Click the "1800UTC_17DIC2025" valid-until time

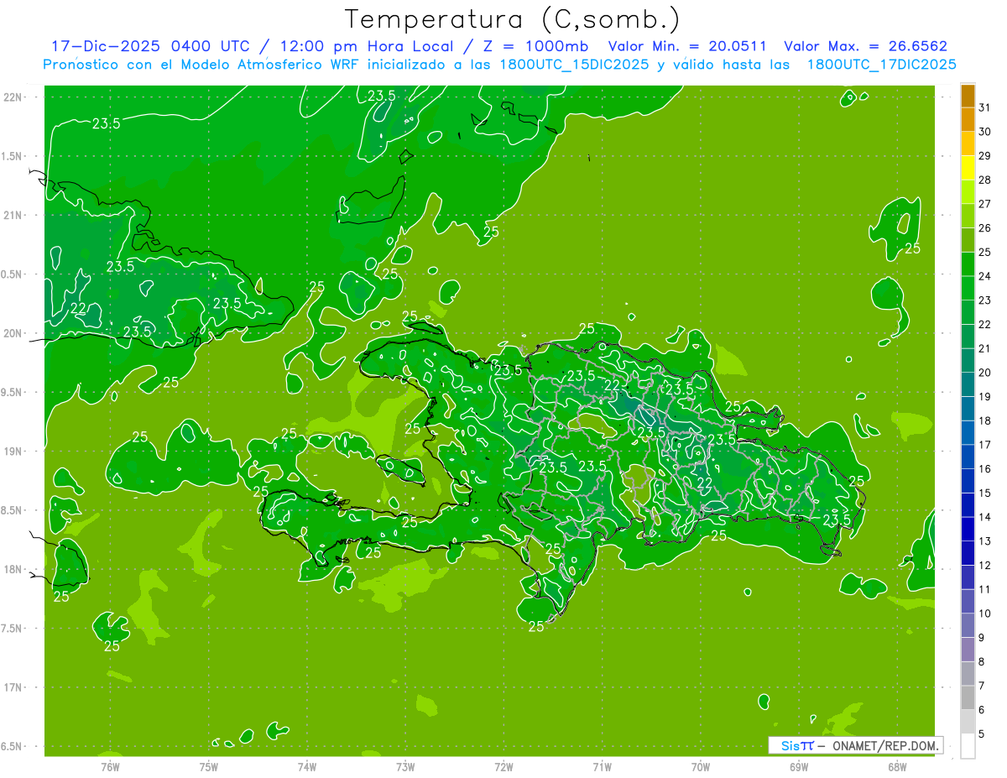tap(881, 65)
